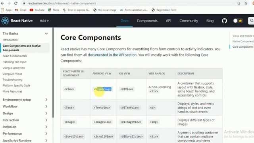Open the Apps grid bookmark icon
The height and width of the screenshot is (143, 254).
click(x=2, y=10)
